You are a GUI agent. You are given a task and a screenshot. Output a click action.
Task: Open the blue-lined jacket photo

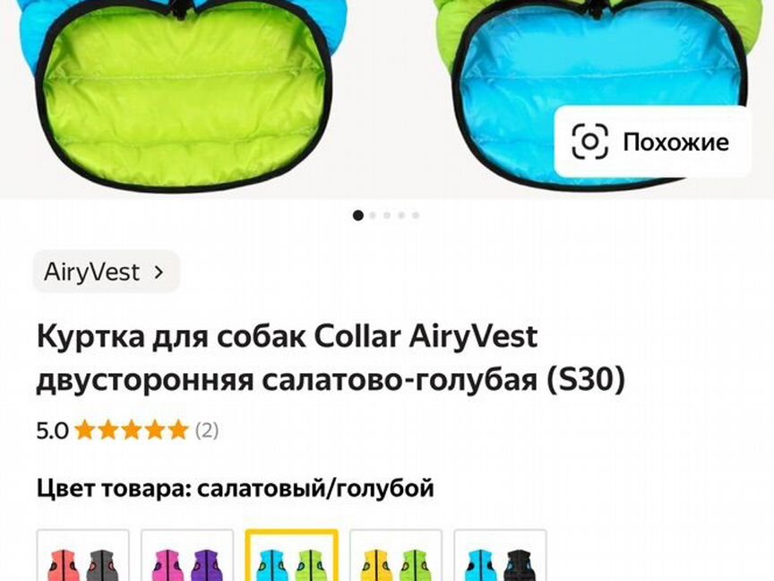pos(592,94)
